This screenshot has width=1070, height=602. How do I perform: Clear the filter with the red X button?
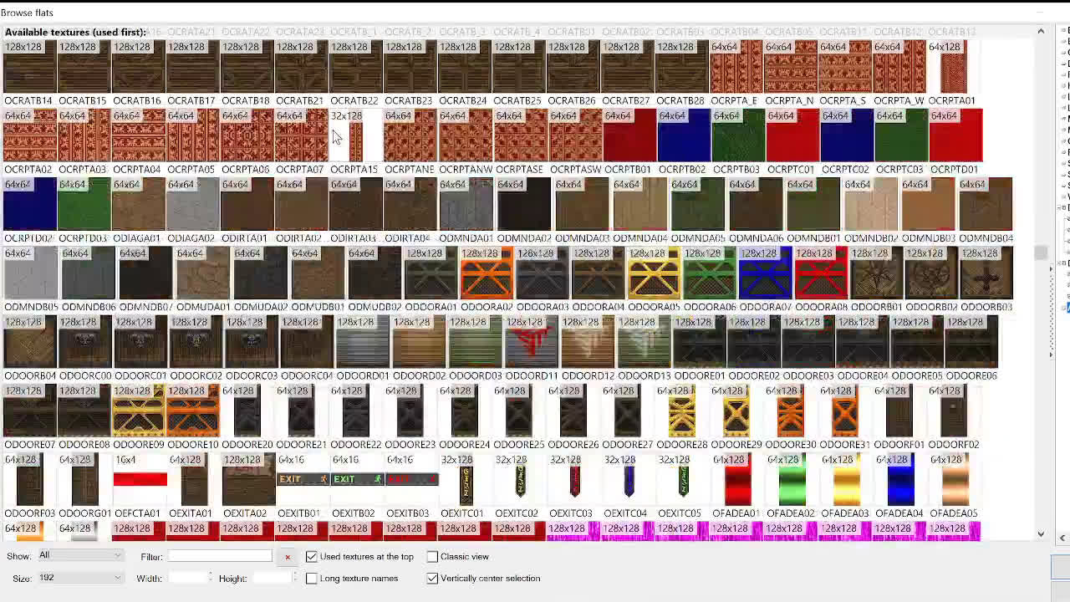(x=288, y=557)
